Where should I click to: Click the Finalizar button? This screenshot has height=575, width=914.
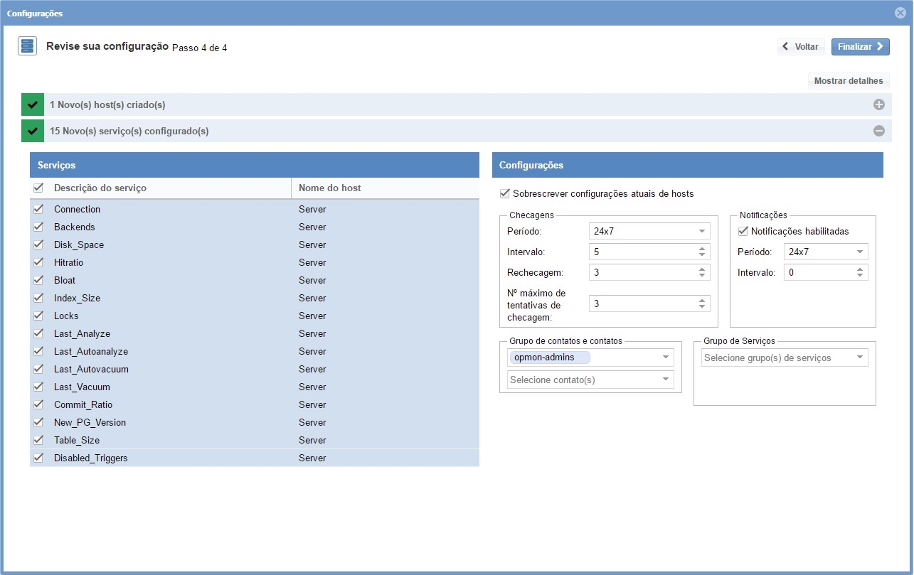[860, 47]
